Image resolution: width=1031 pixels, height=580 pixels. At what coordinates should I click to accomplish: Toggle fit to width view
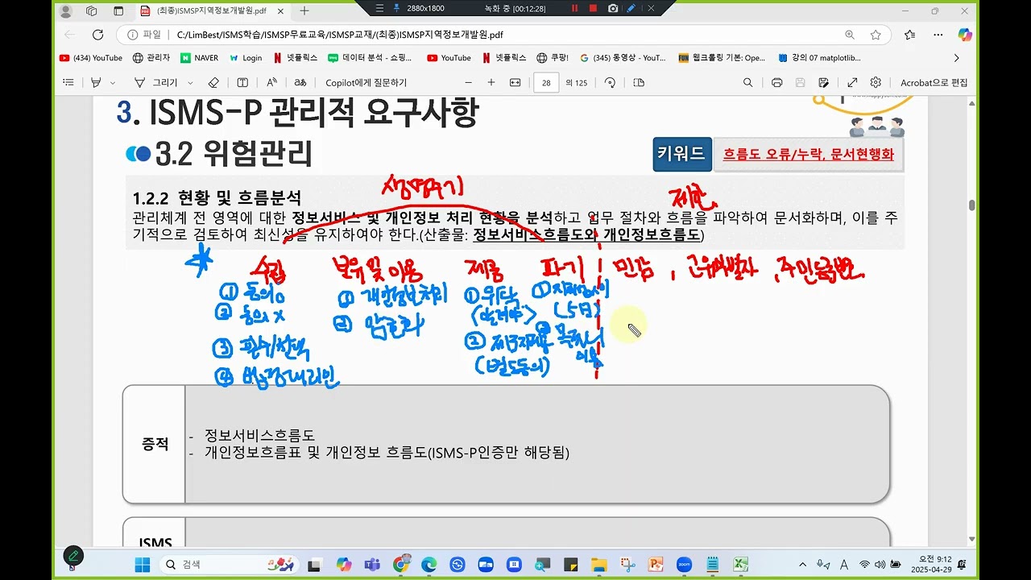[x=515, y=82]
